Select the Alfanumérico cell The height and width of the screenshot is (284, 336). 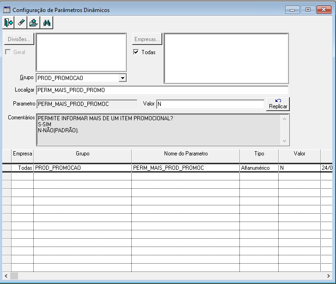pos(259,168)
